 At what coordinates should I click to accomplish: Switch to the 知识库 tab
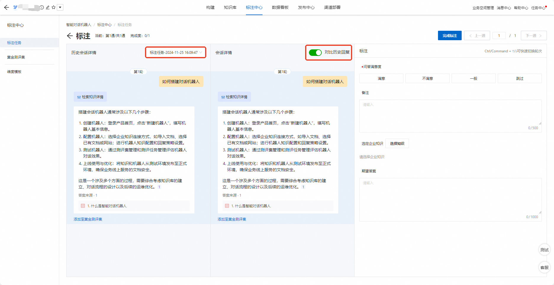(230, 7)
